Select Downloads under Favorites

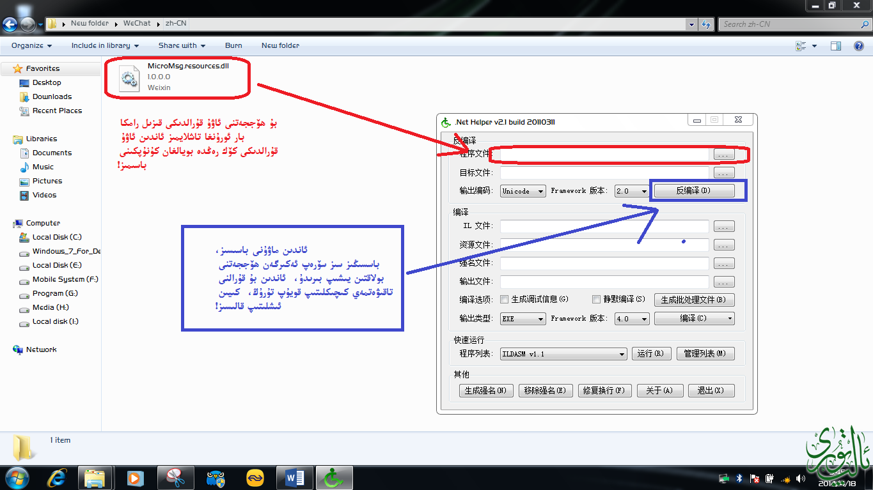click(x=52, y=96)
